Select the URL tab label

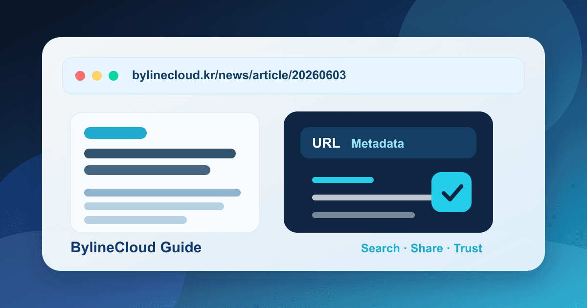pyautogui.click(x=326, y=143)
